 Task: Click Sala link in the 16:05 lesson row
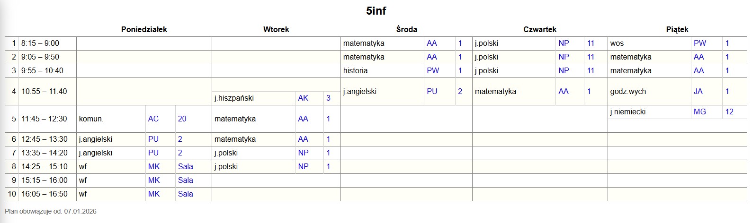click(x=185, y=194)
